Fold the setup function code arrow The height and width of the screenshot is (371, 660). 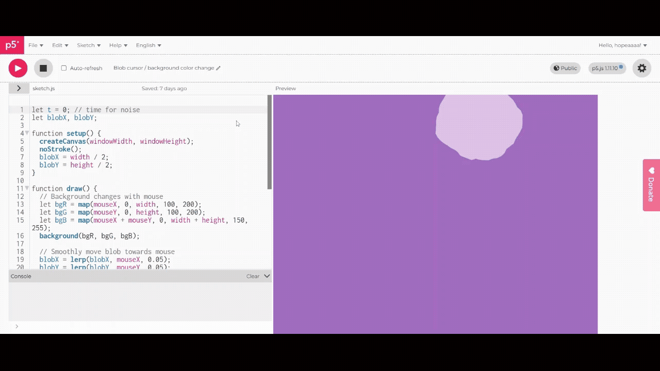(x=27, y=133)
